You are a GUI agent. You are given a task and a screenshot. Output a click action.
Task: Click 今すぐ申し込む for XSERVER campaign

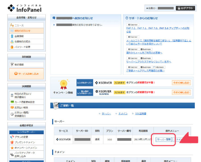(x=181, y=83)
